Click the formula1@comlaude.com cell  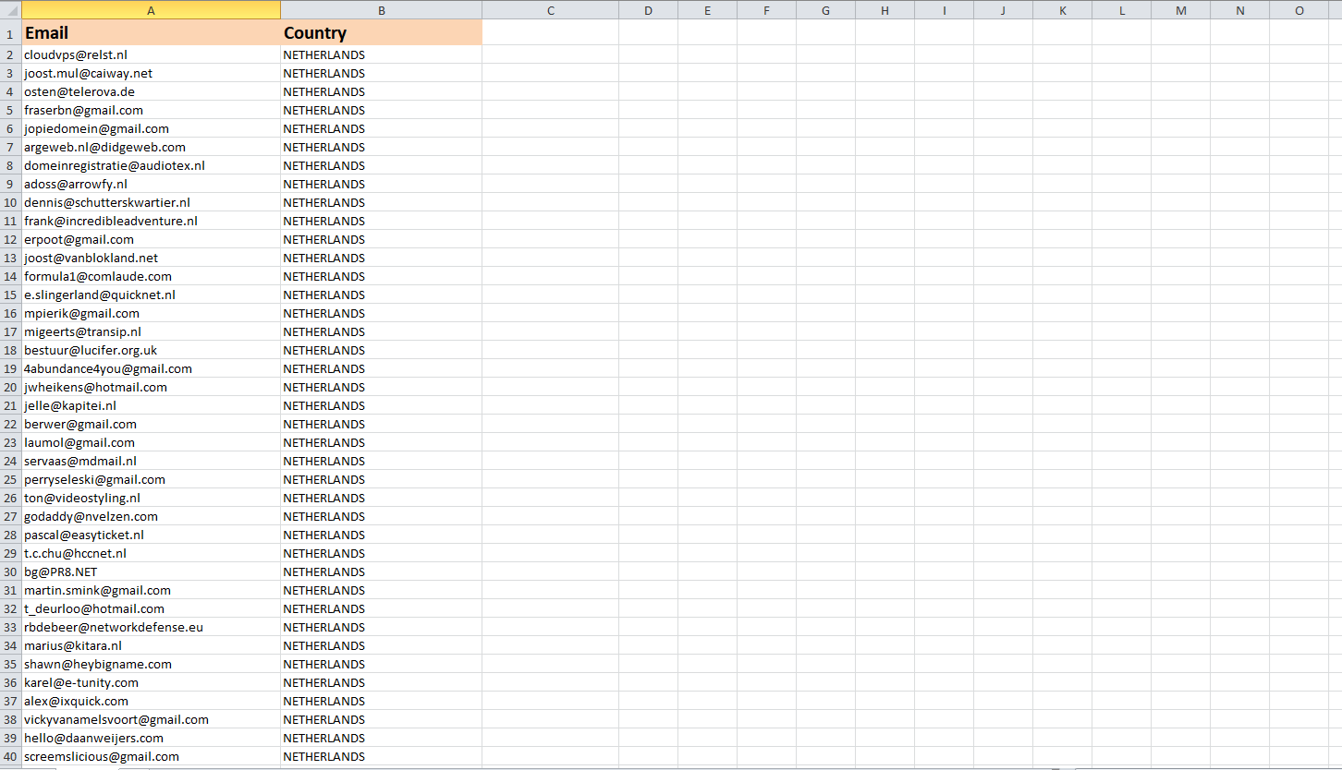[151, 276]
